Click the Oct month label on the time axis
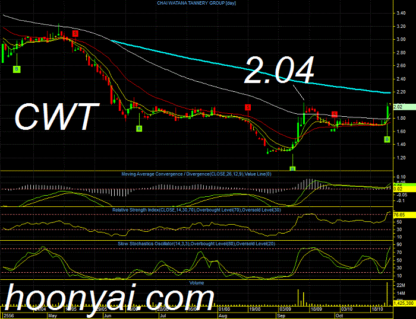 (x=339, y=316)
